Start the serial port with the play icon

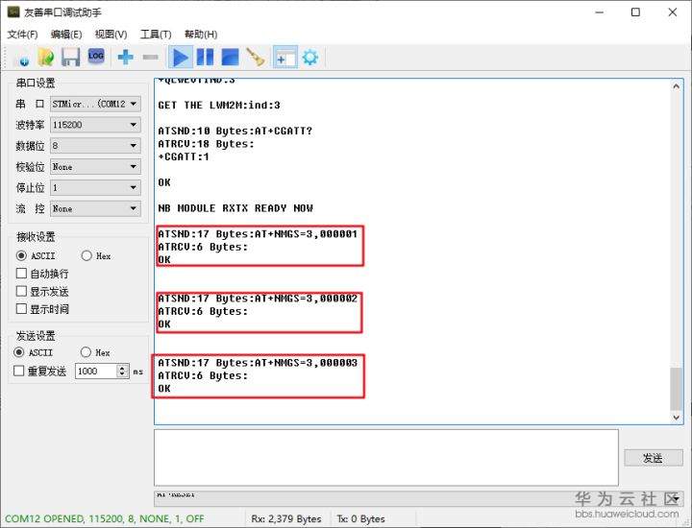point(181,58)
